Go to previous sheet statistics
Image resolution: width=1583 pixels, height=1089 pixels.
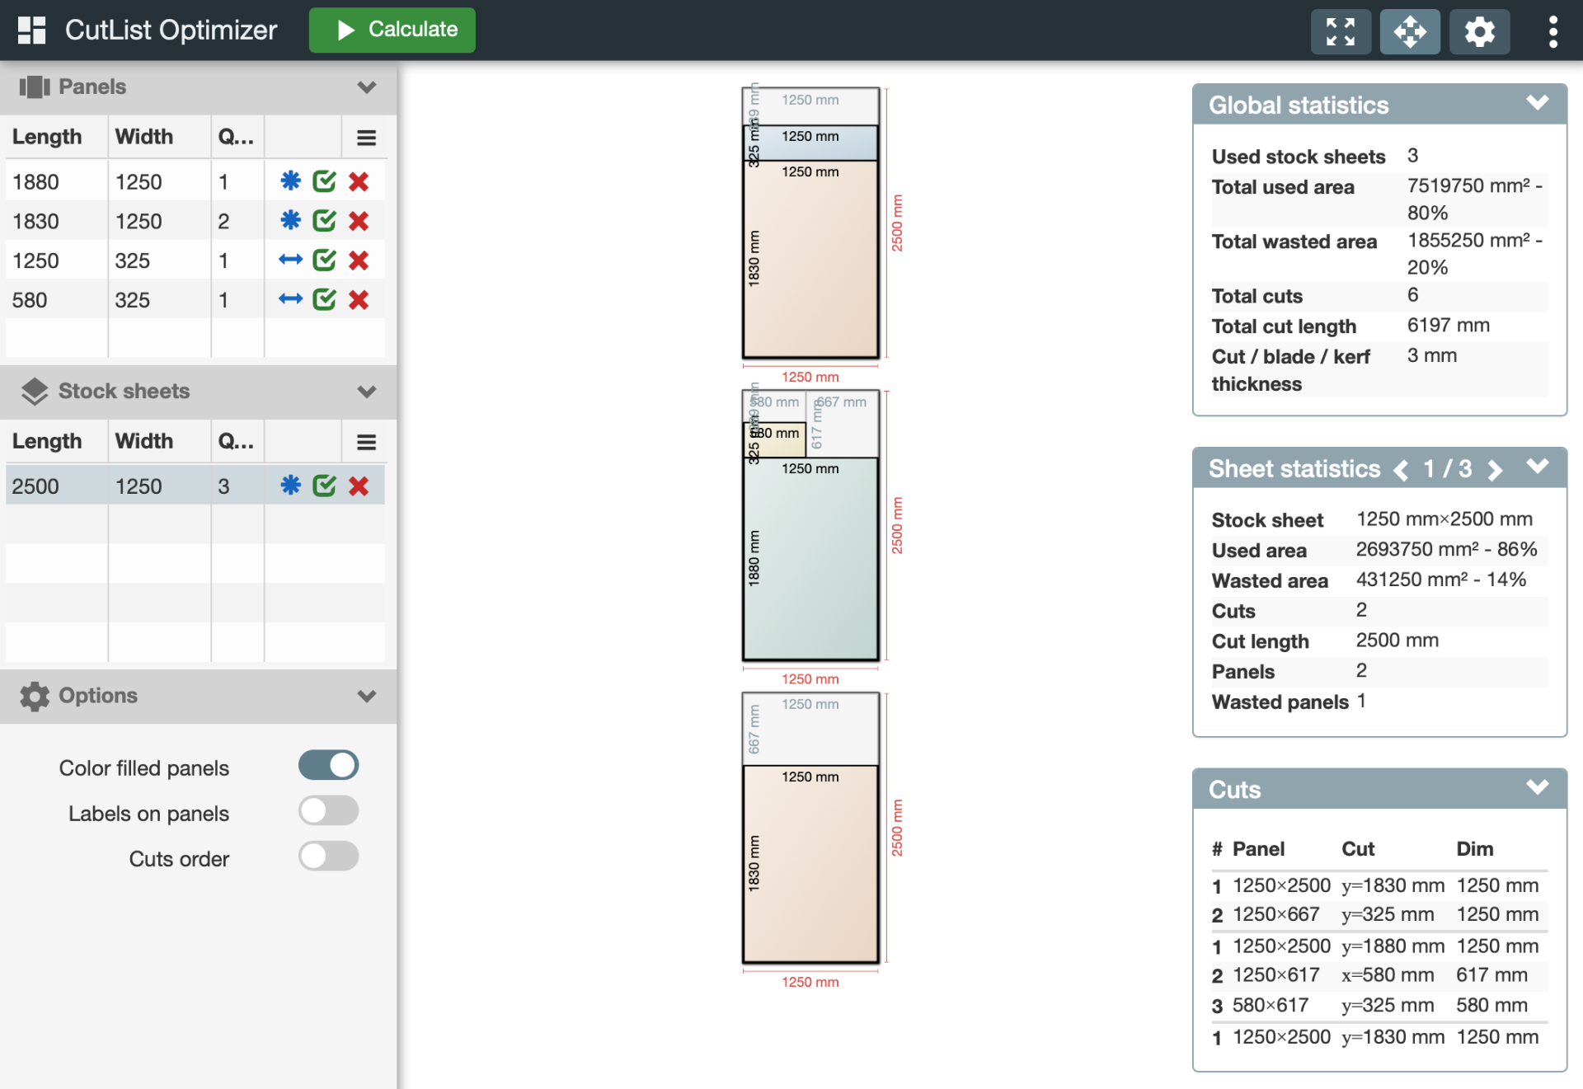click(1401, 470)
